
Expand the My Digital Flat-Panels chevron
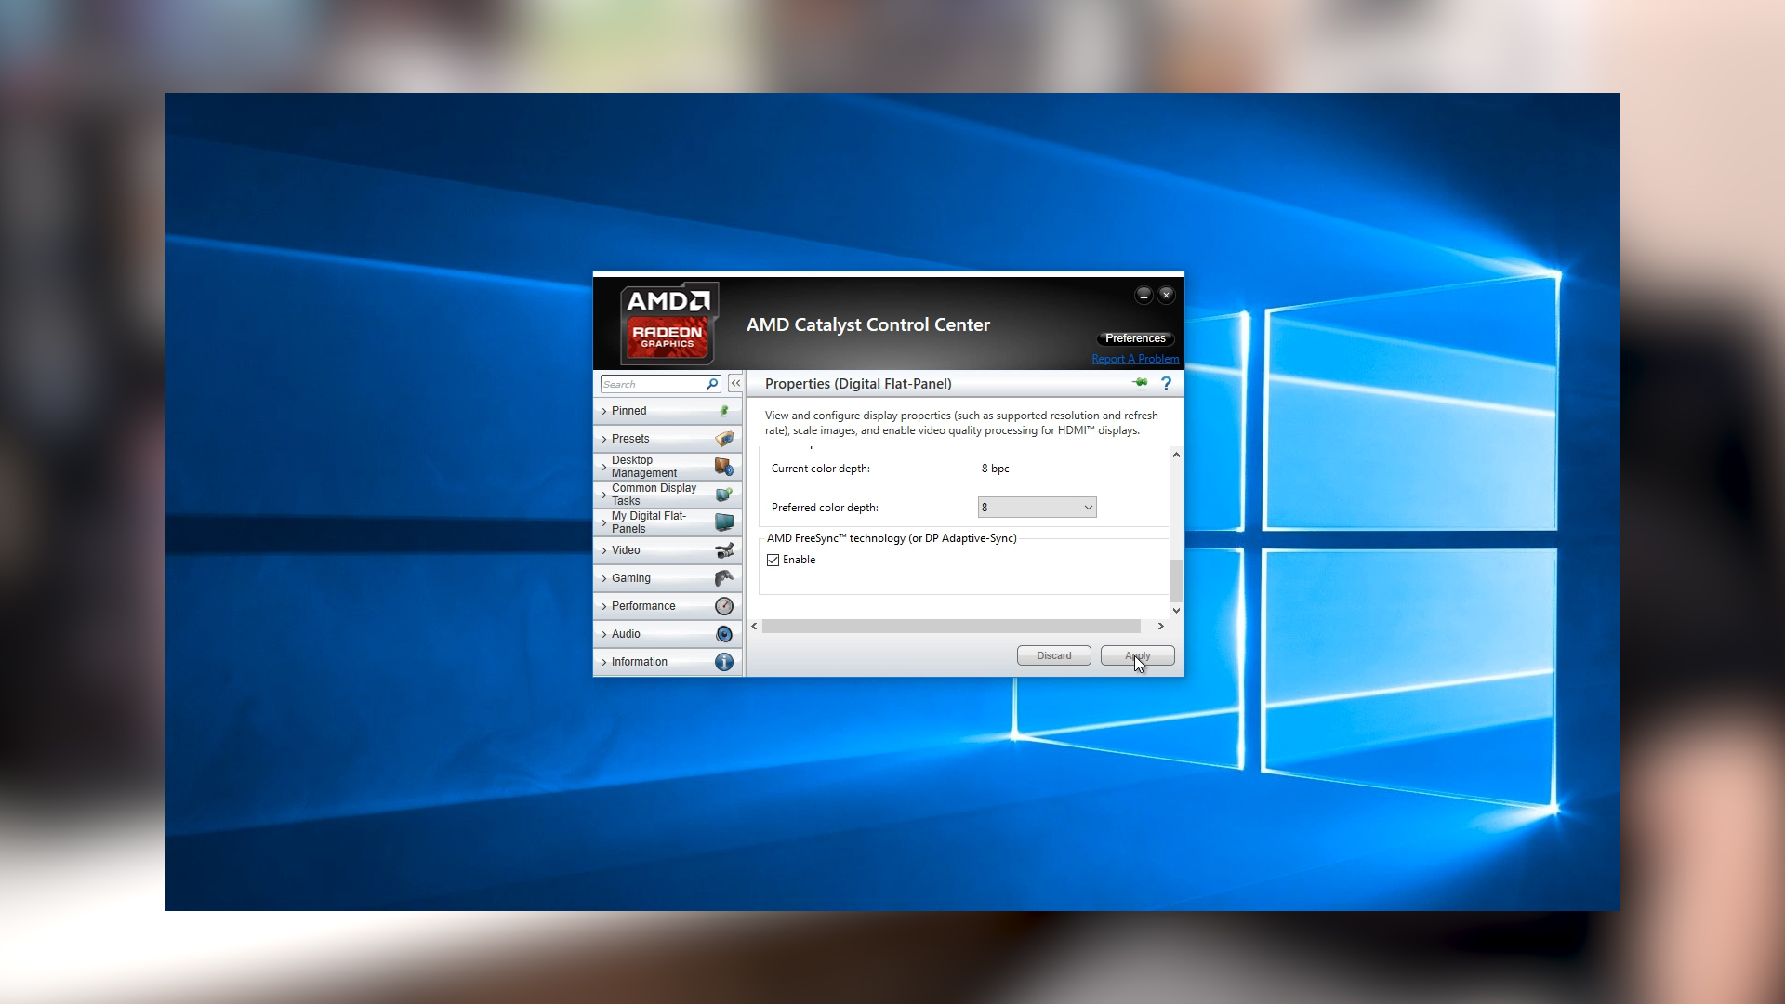point(604,522)
